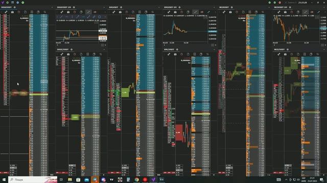Click the DOGE/USDT lower panel title
This screenshot has width=327, height=183.
(x=63, y=50)
